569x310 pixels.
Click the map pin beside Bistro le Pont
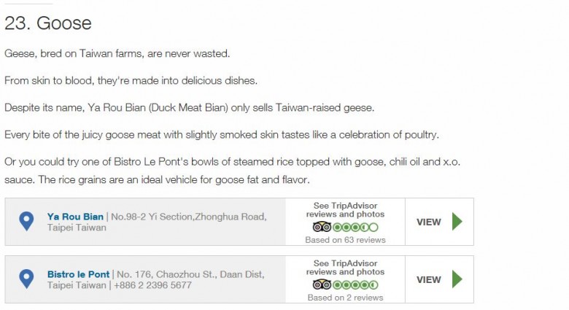pos(26,279)
